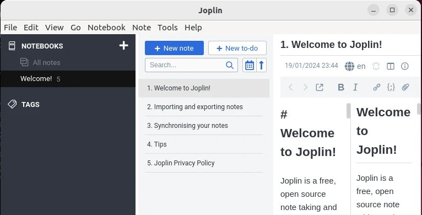
Task: Open note properties info icon
Action: (x=405, y=66)
